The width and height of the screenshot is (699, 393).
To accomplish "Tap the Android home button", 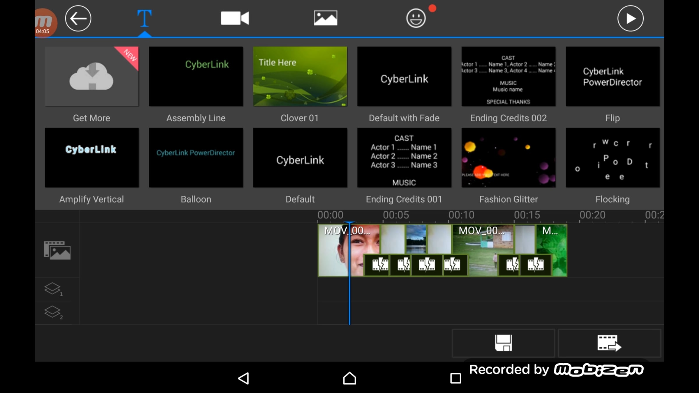I will (349, 378).
